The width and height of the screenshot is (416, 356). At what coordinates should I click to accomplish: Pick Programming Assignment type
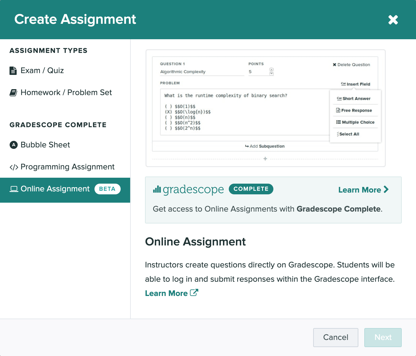point(62,167)
